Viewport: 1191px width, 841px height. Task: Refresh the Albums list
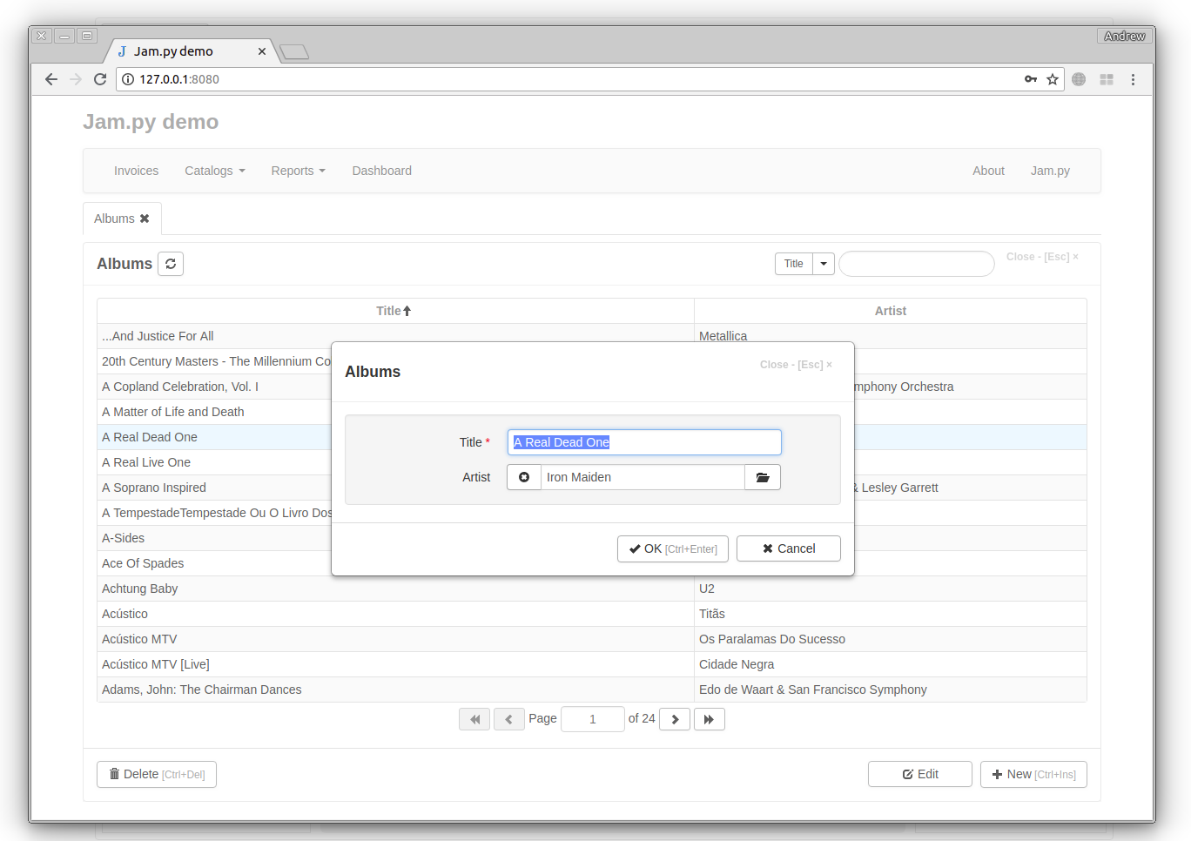tap(171, 264)
